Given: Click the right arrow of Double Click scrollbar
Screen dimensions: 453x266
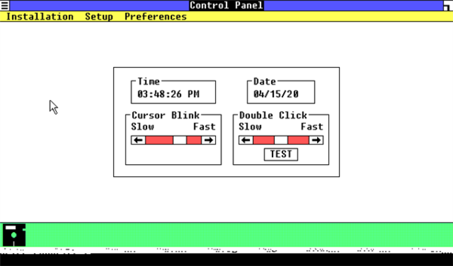Looking at the screenshot, I should [316, 140].
